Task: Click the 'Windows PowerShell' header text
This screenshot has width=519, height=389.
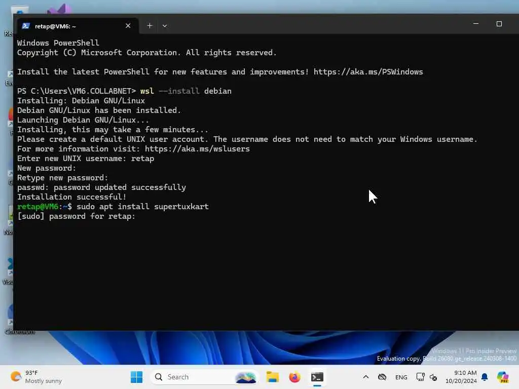Action: click(x=58, y=43)
